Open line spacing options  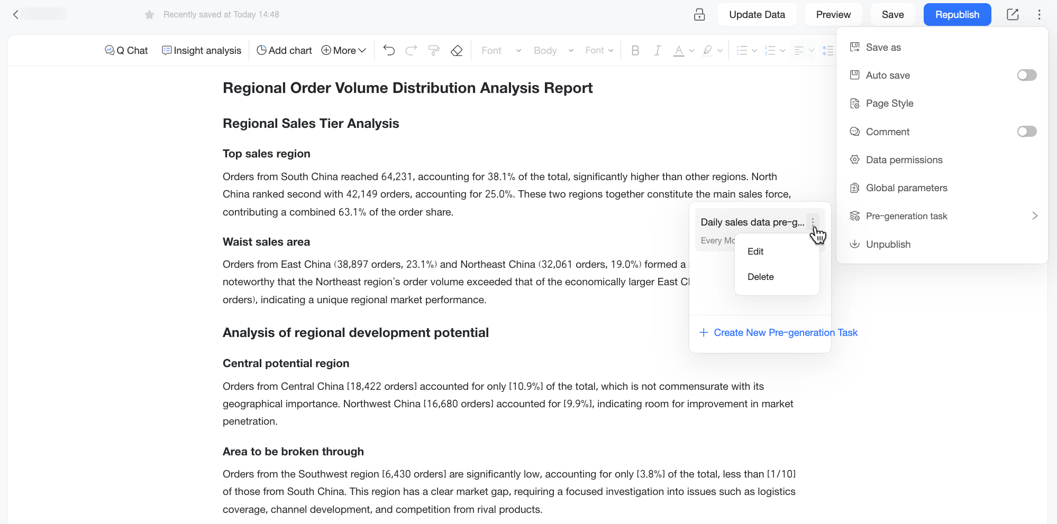828,50
